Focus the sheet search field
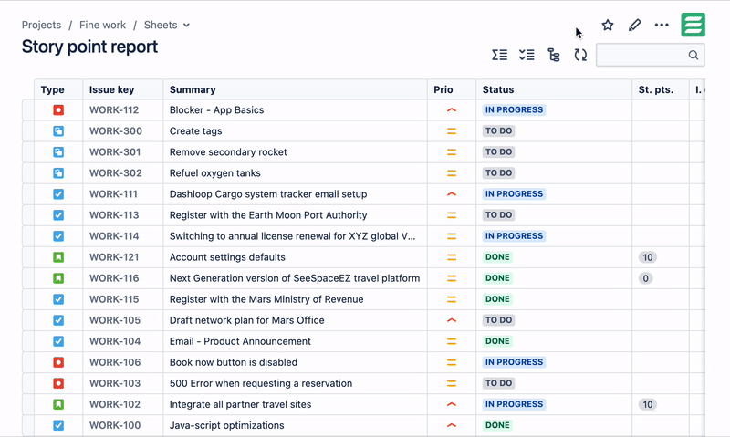The image size is (730, 437). coord(650,55)
